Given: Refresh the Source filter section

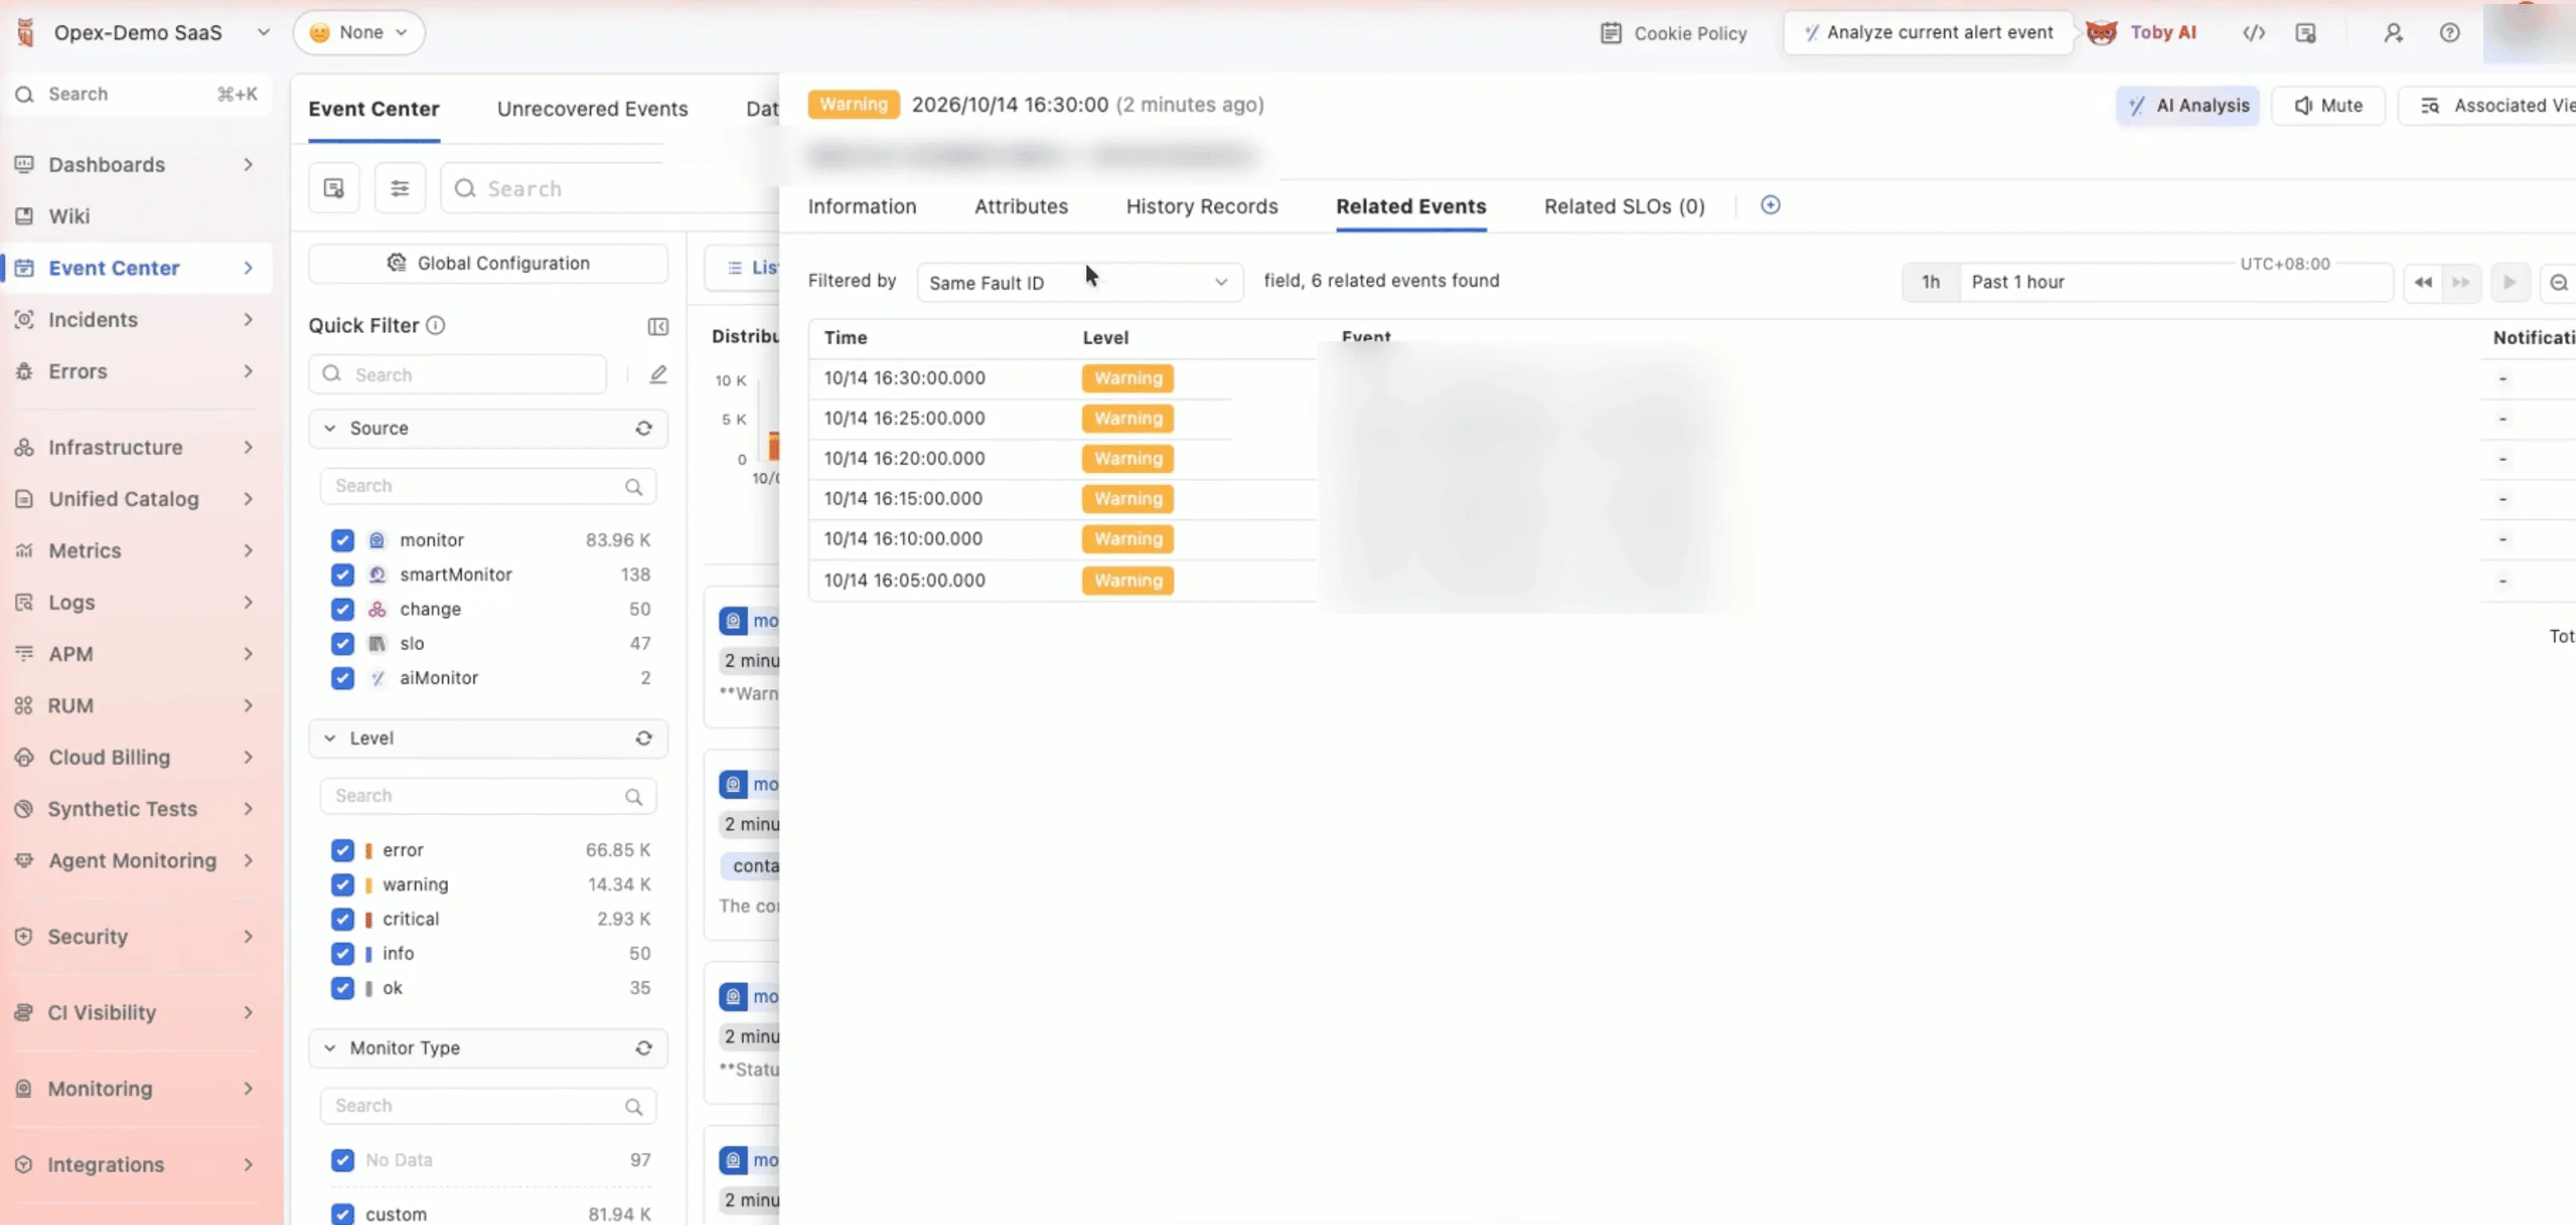Looking at the screenshot, I should pyautogui.click(x=644, y=428).
